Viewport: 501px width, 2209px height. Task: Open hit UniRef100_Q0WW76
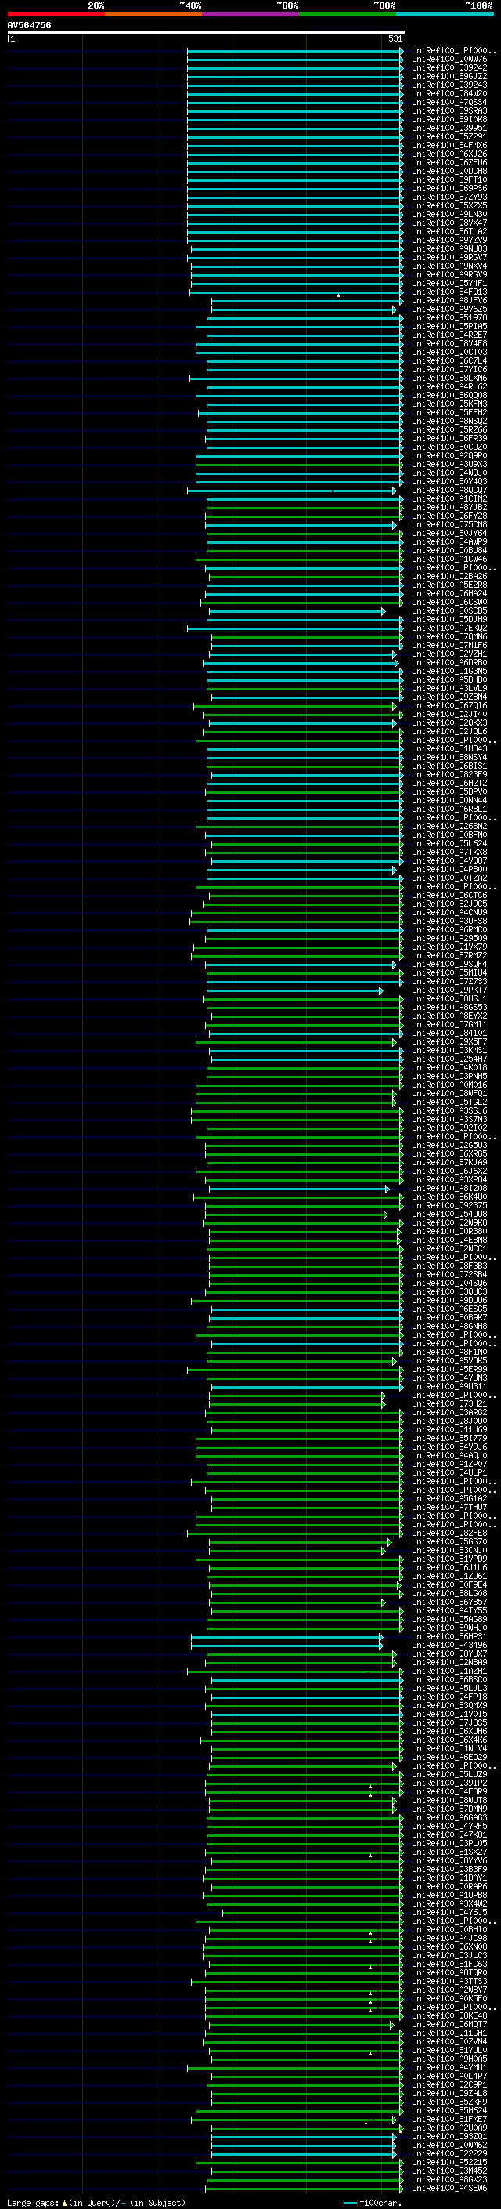449,60
